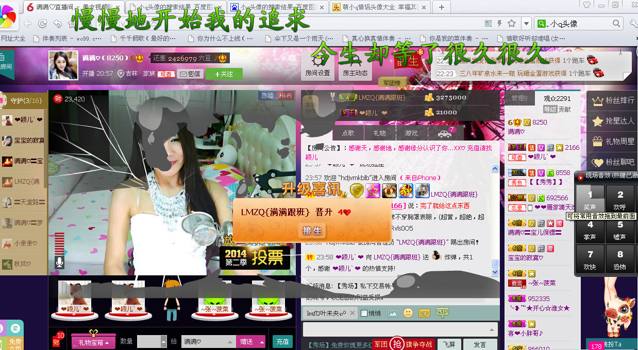Open the smiley emoji picker
The height and width of the screenshot is (350, 638).
408,313
